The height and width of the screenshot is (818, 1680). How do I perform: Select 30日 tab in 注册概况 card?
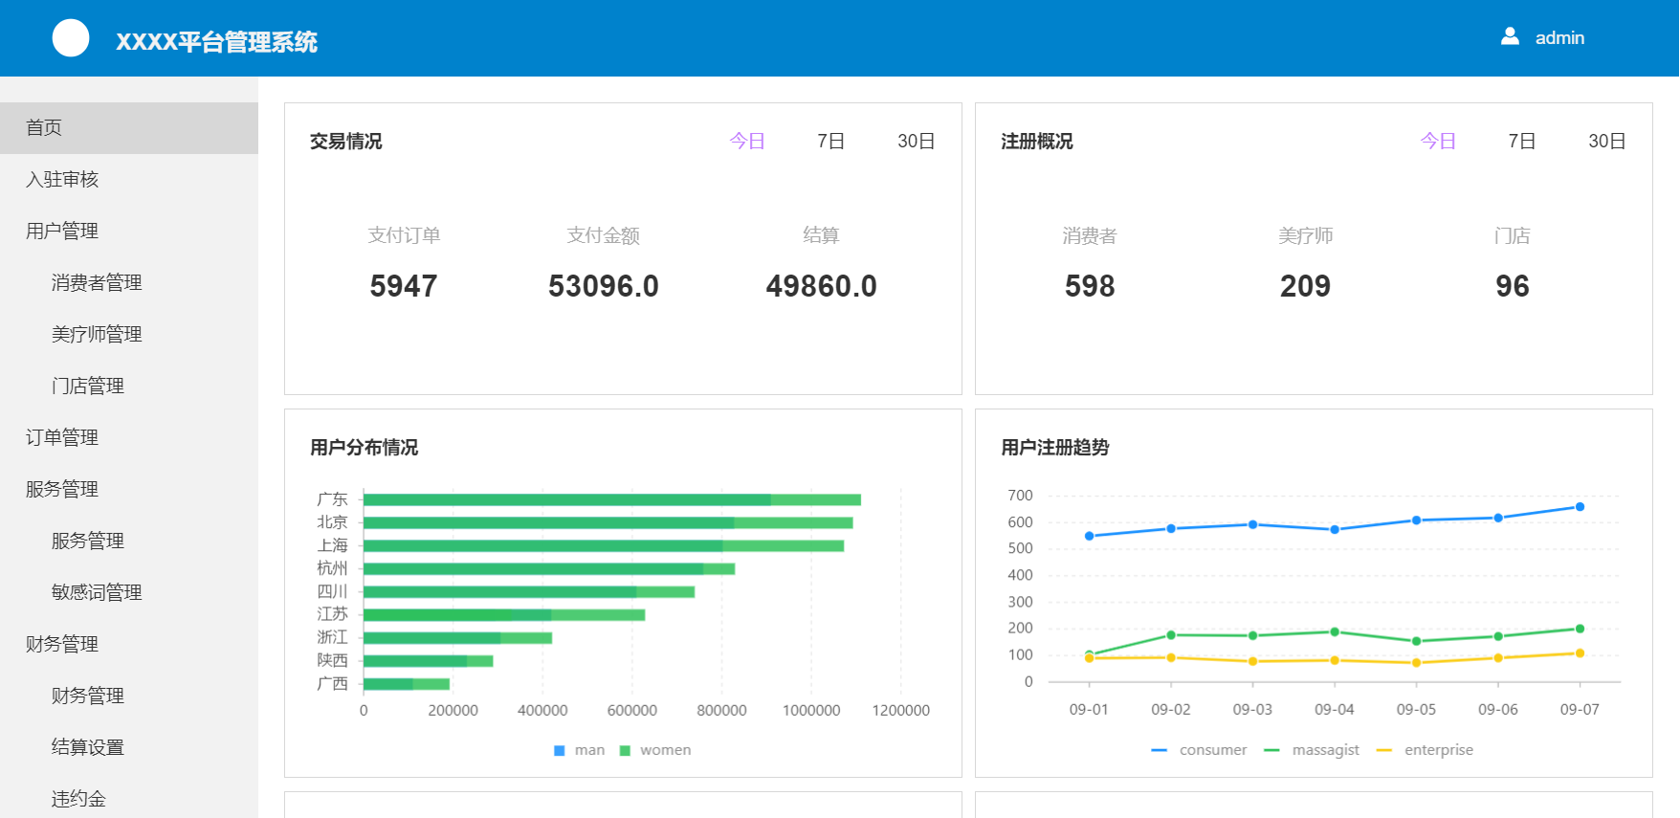point(1606,142)
